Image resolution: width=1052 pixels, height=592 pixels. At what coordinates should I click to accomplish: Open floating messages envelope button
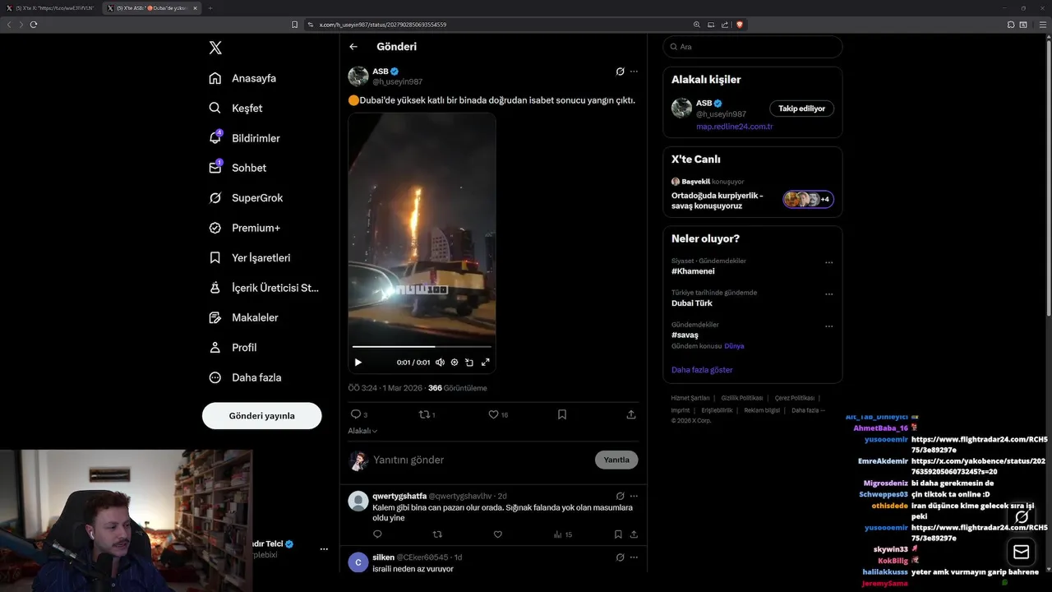pos(1022,552)
